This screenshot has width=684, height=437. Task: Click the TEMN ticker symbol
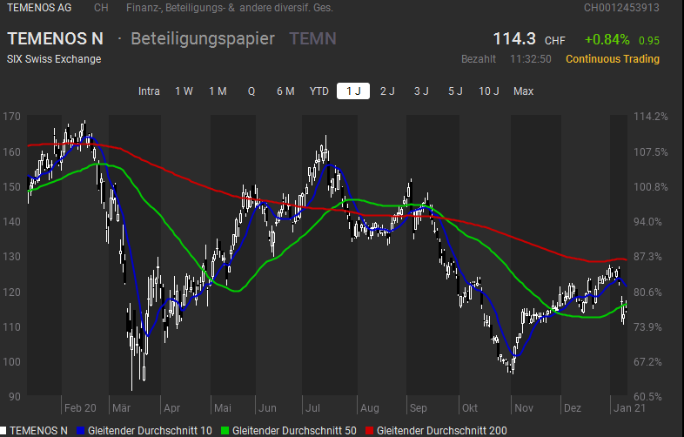coord(312,39)
